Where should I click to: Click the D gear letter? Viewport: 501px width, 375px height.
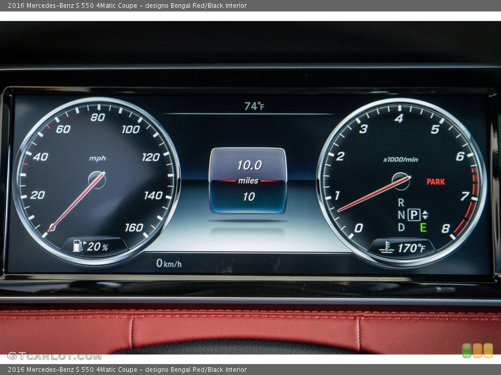point(401,228)
